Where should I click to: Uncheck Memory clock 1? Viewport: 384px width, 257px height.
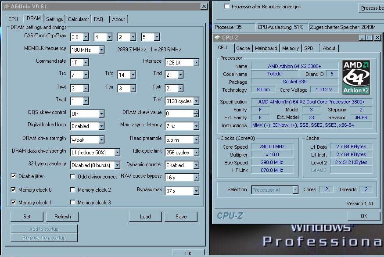13,202
